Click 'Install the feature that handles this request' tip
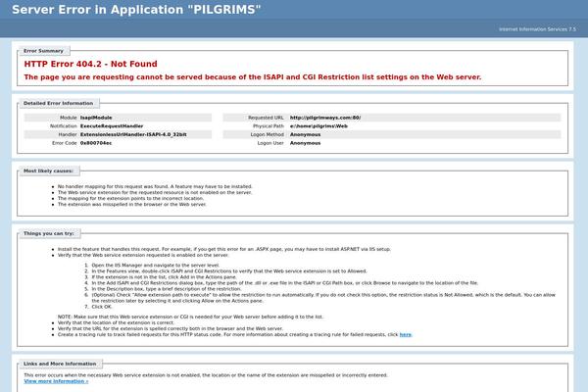The height and width of the screenshot is (392, 588). [x=224, y=249]
